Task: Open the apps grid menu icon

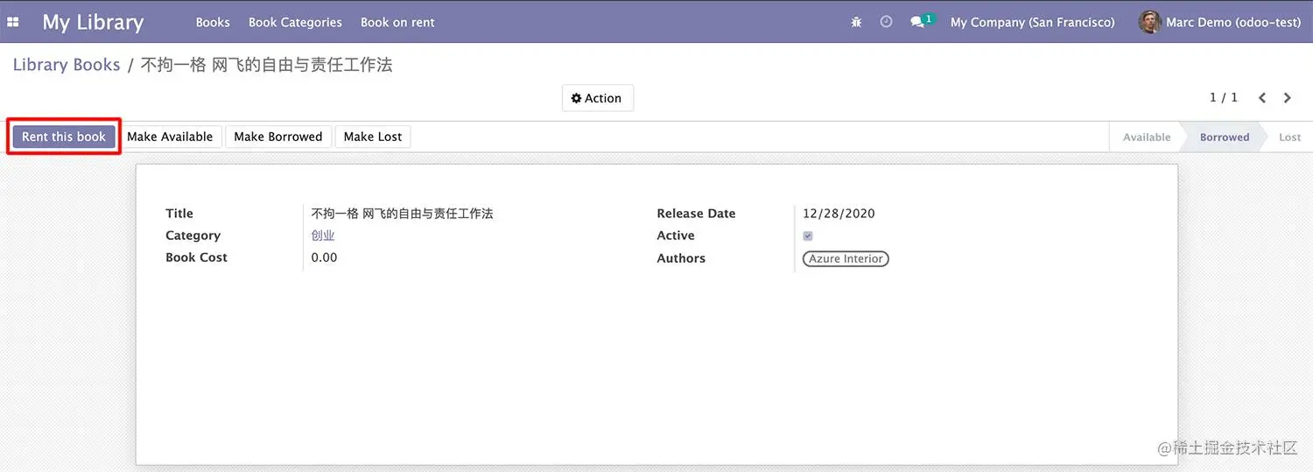Action: pos(13,22)
